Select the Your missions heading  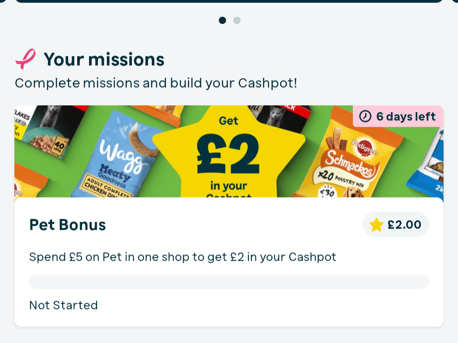pyautogui.click(x=104, y=59)
